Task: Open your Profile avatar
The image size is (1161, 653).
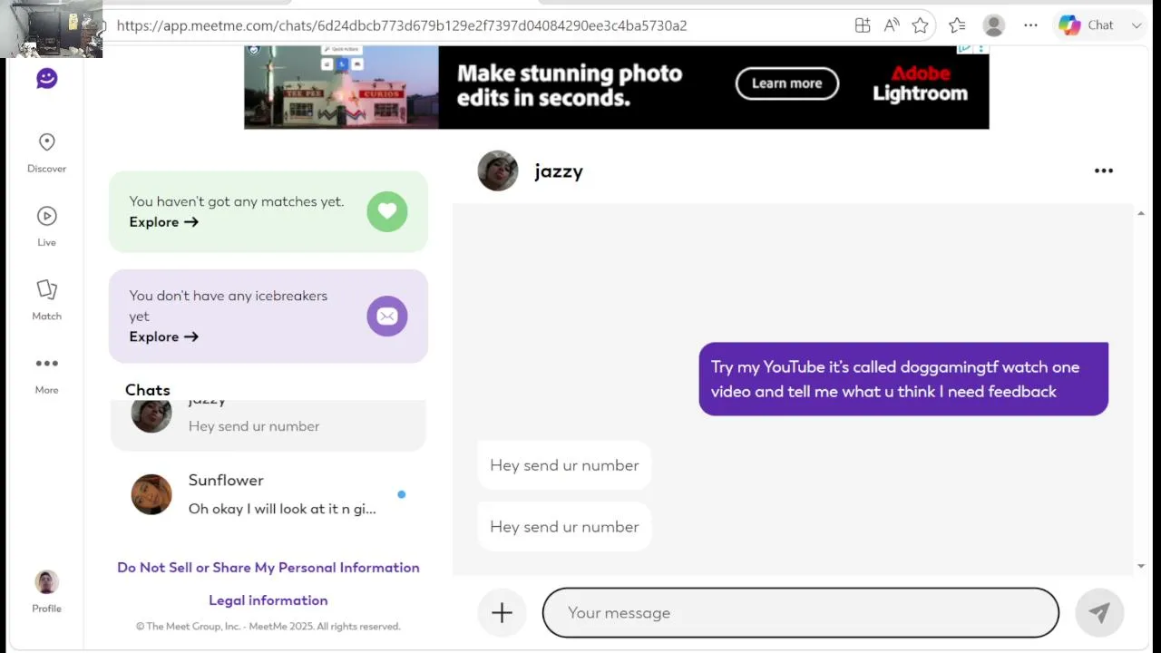Action: [x=47, y=582]
